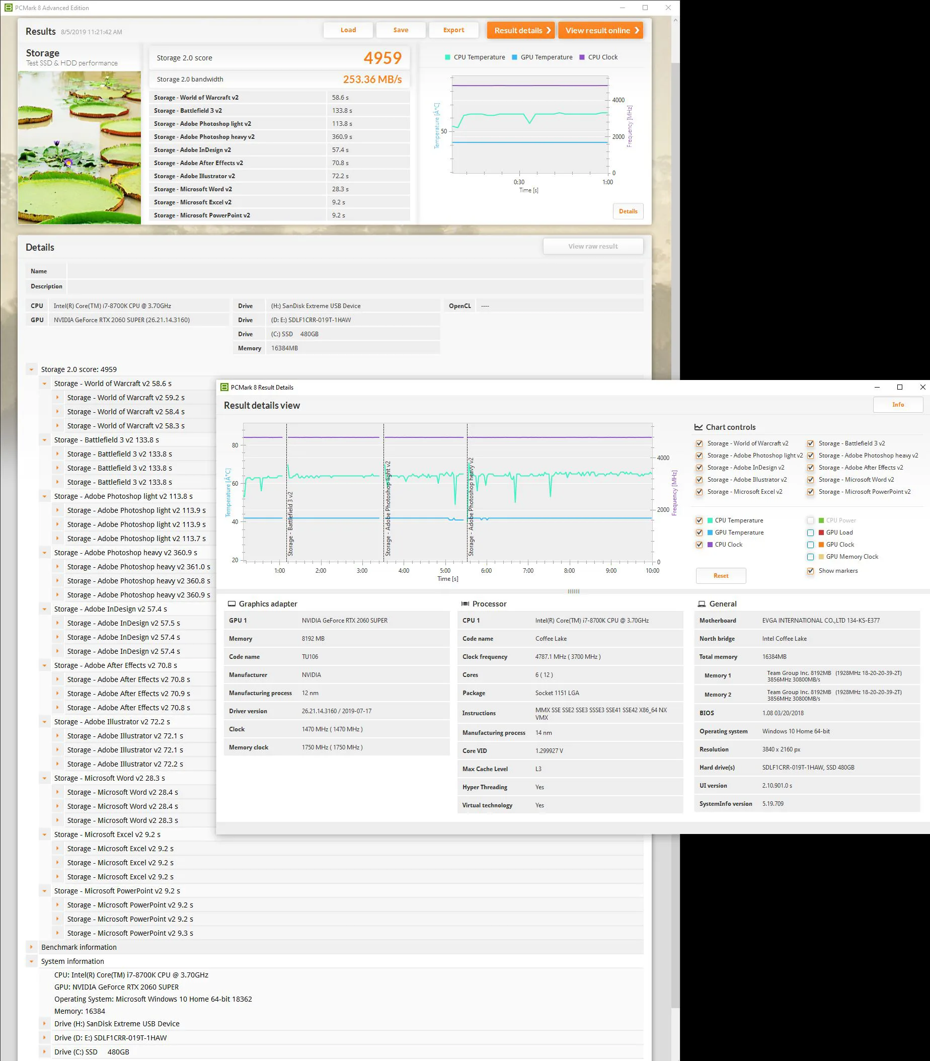This screenshot has width=930, height=1061.
Task: Click the orange GPU Clock color swatch
Action: tap(821, 545)
